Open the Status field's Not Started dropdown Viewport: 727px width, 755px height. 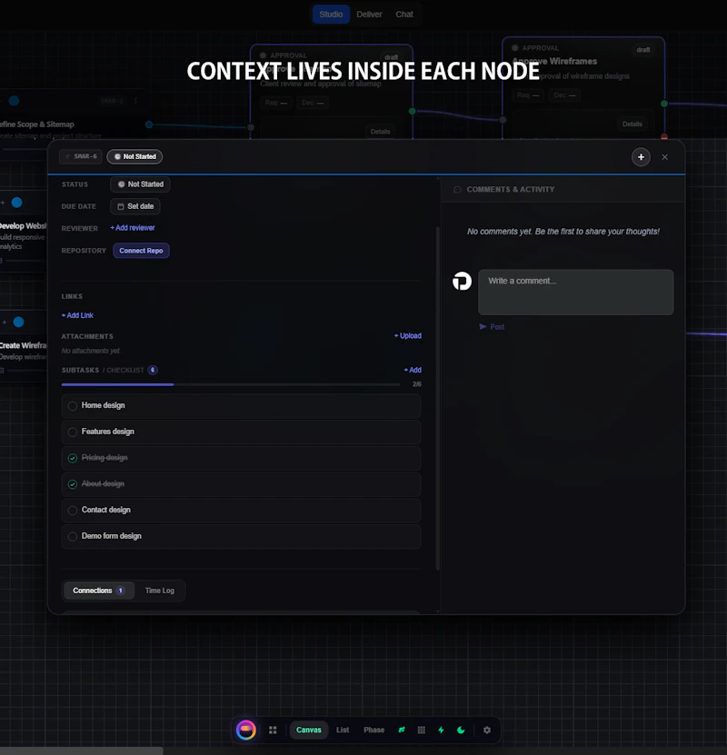coord(140,184)
